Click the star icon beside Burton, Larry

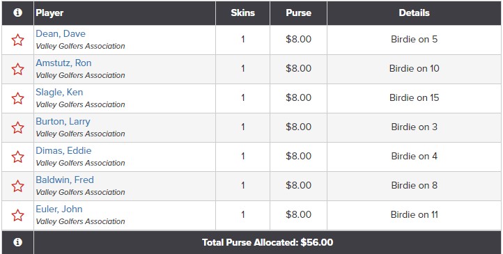click(17, 127)
